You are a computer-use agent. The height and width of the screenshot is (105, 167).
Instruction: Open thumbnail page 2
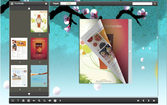pyautogui.click(x=19, y=49)
